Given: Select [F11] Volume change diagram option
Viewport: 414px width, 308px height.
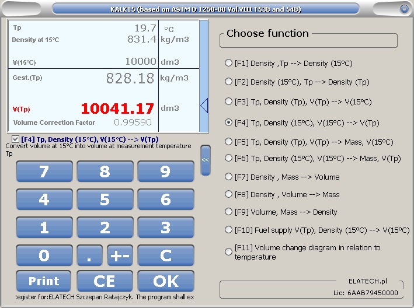Looking at the screenshot, I should [x=302, y=252].
